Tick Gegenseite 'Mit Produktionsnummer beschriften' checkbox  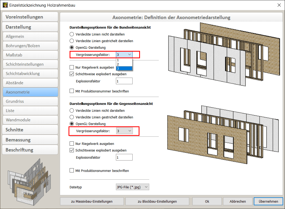point(72,171)
